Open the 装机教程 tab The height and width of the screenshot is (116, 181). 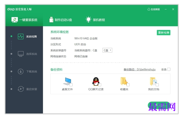[95, 19]
